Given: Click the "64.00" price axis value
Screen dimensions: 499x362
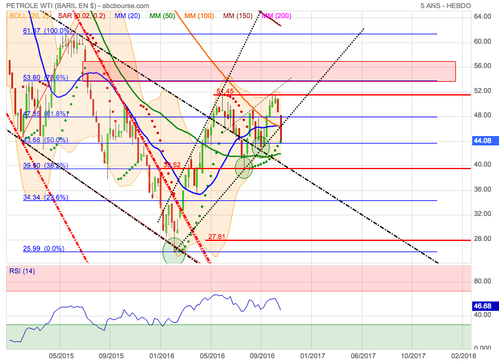Looking at the screenshot, I should [x=482, y=17].
